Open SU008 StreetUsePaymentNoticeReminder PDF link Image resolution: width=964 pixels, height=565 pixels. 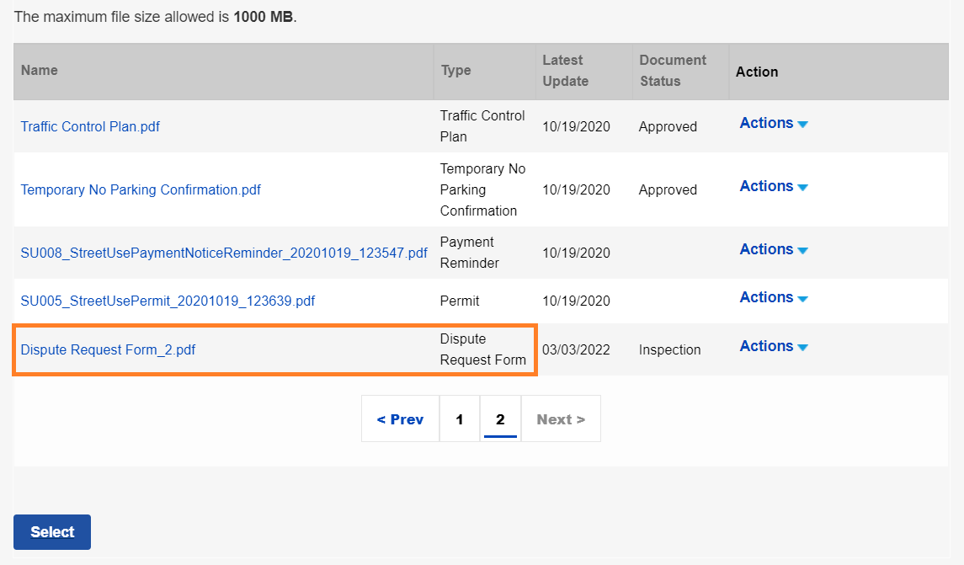coord(224,253)
